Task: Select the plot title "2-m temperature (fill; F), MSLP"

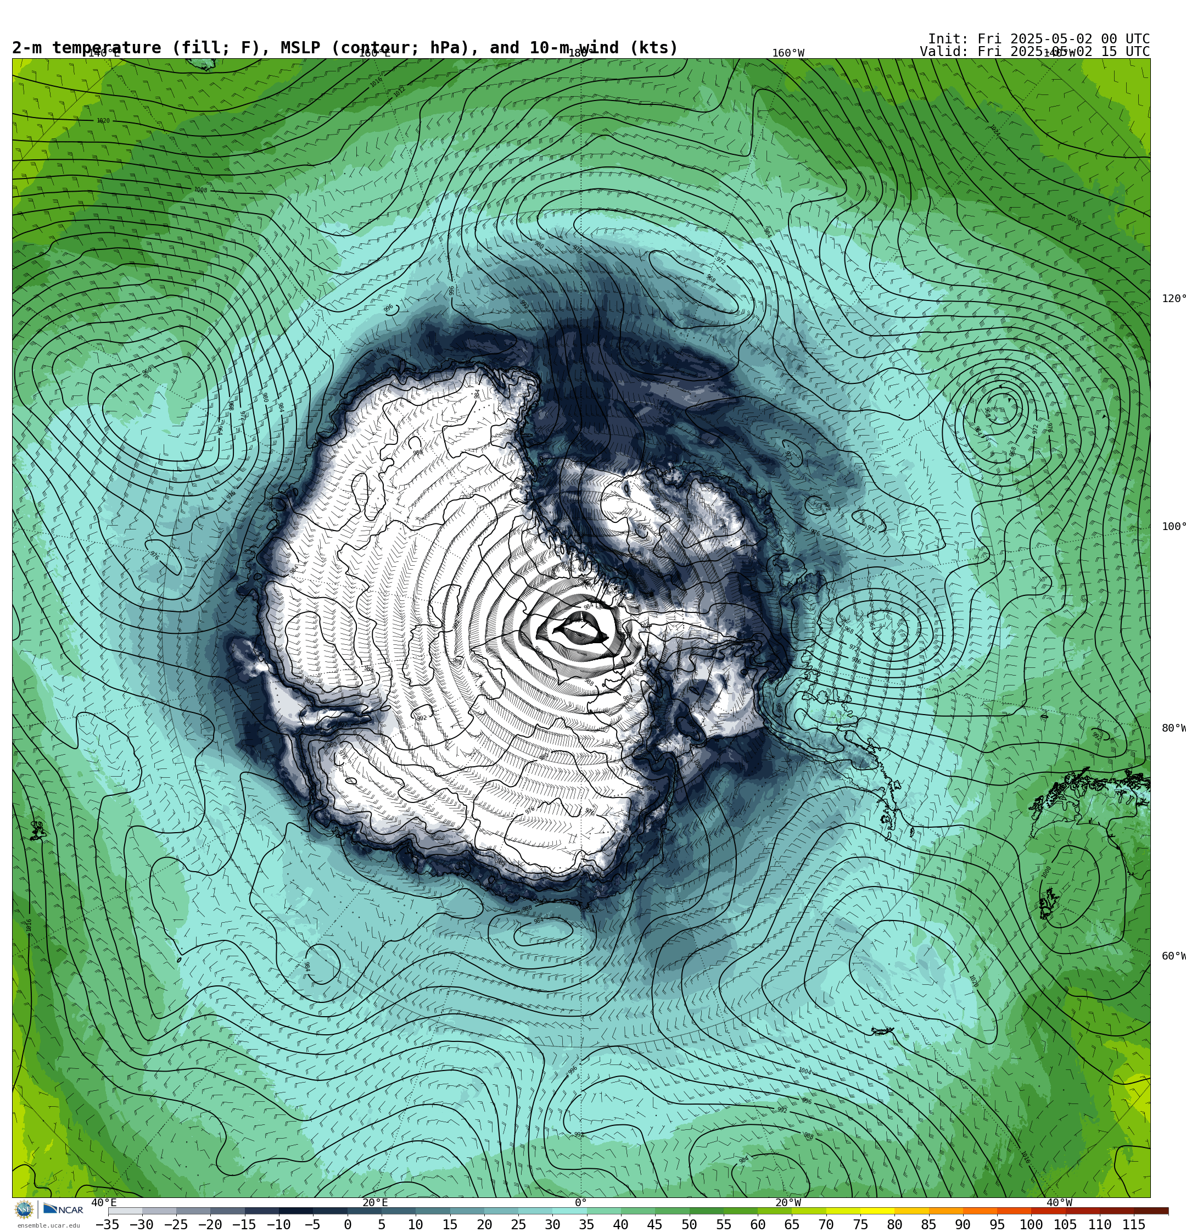Action: (x=167, y=48)
